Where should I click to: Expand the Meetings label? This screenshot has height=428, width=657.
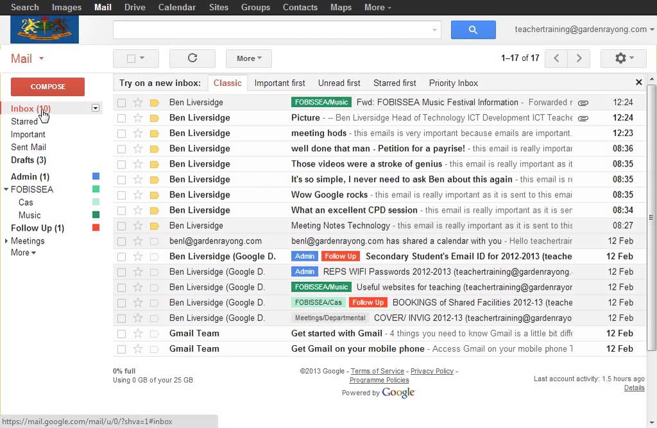[6, 241]
